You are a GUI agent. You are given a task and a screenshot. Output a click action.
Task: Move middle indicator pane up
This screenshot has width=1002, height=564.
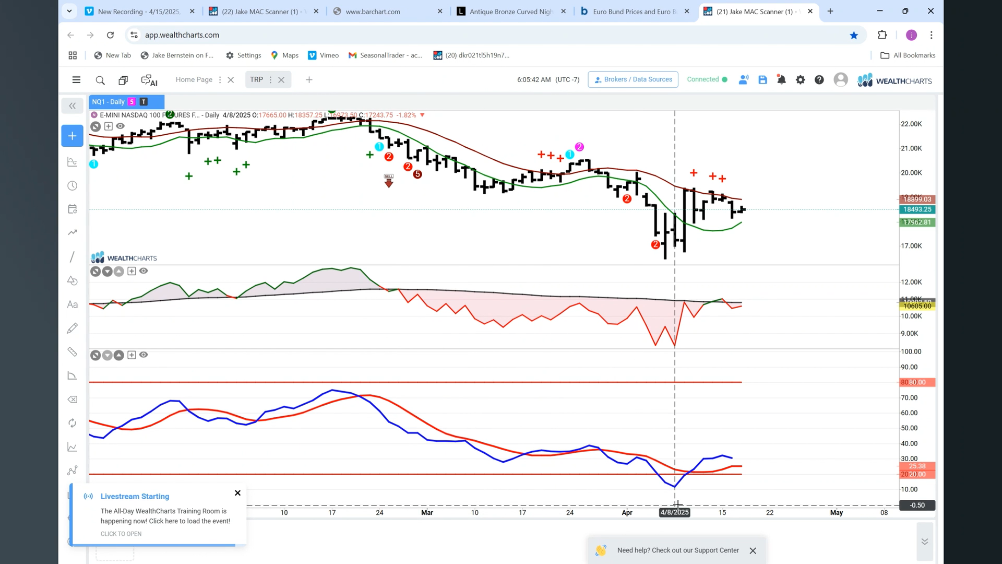(119, 272)
